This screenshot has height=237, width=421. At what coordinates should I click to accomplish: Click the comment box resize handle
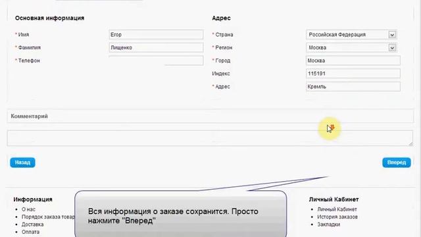(410, 144)
